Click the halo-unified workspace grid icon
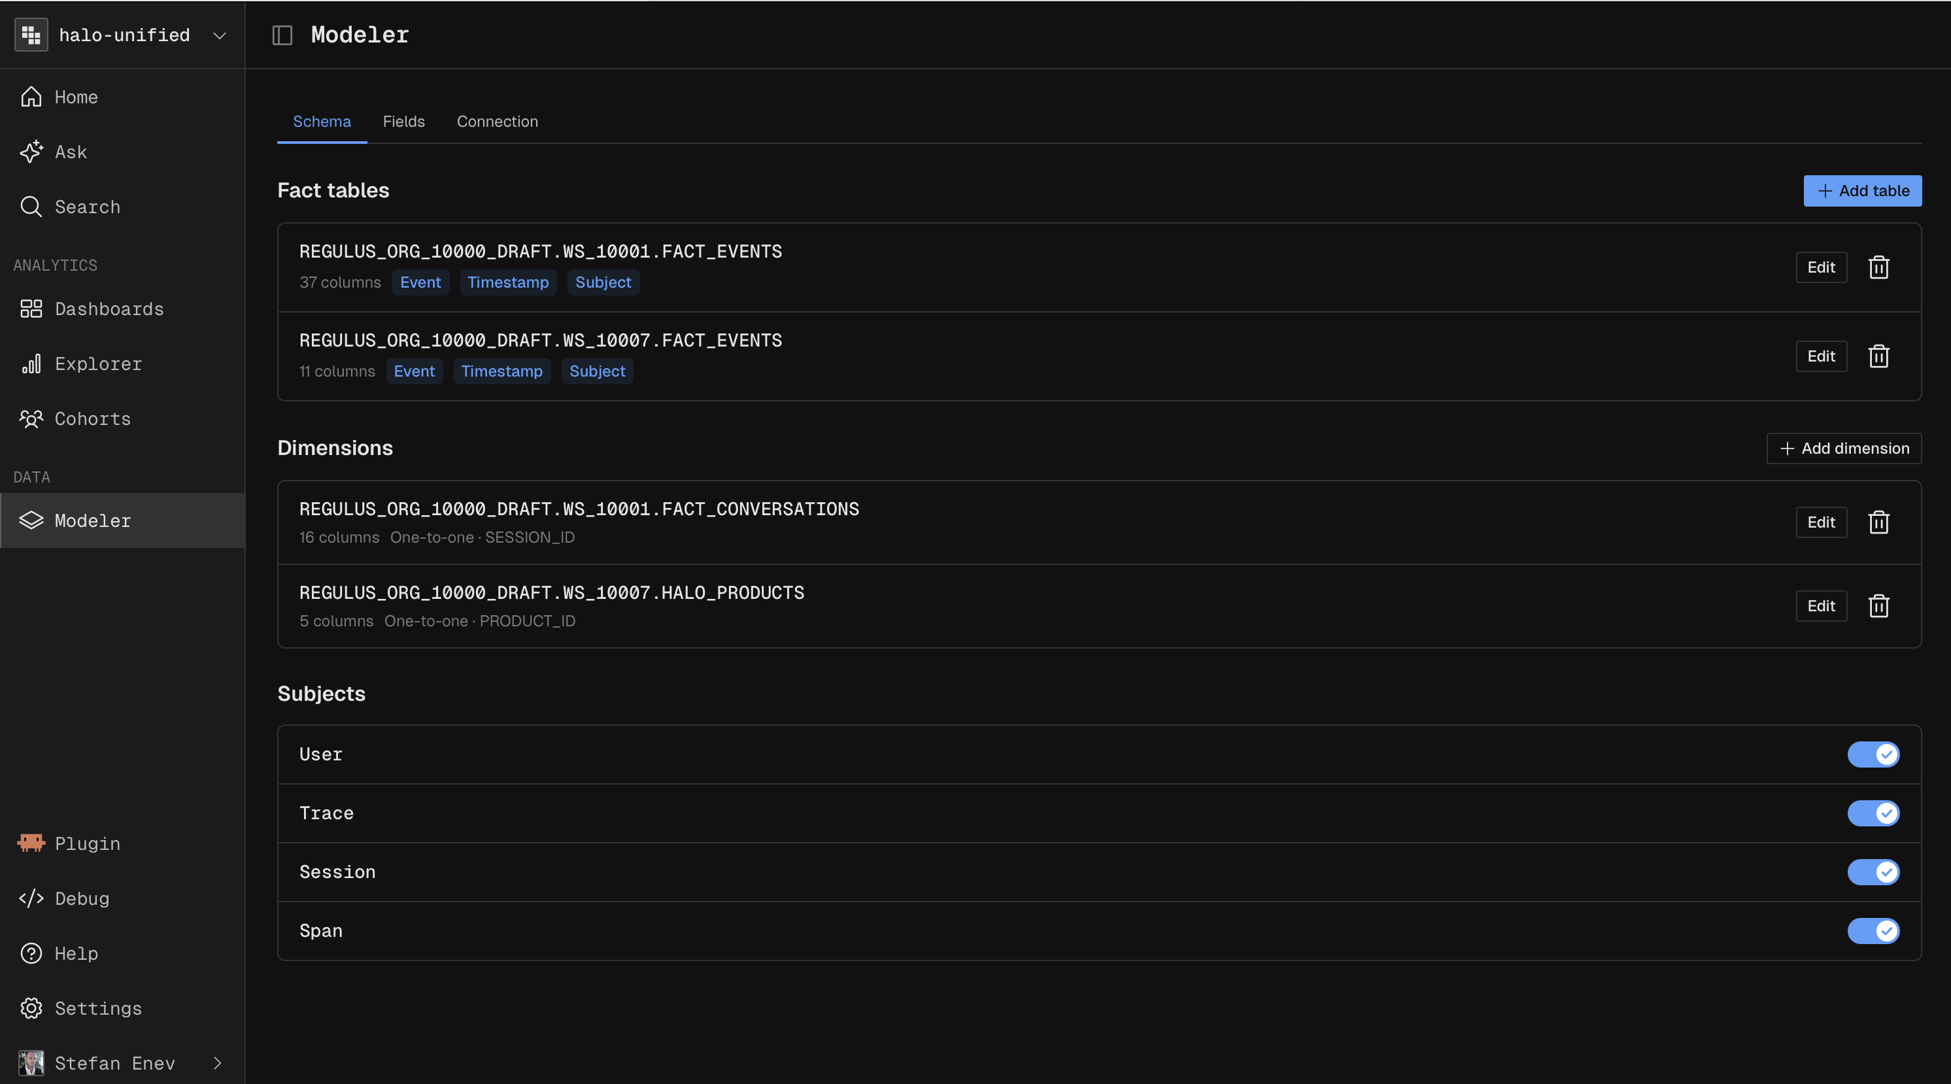Screen dimensions: 1951x1084 (31, 35)
